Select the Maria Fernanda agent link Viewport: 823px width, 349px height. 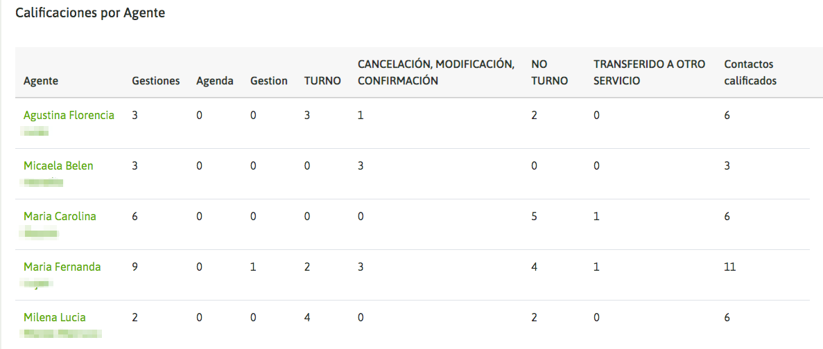click(62, 267)
